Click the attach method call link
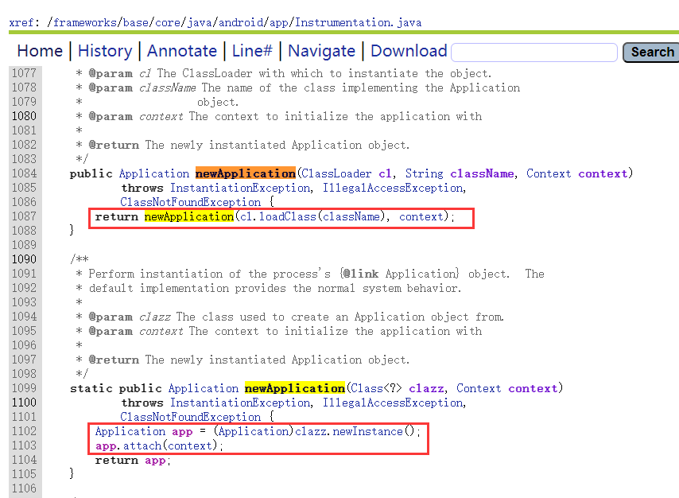The width and height of the screenshot is (679, 498). 141,445
